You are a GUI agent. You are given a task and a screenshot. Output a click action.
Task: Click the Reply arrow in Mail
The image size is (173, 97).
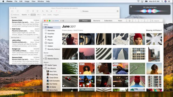point(43,11)
